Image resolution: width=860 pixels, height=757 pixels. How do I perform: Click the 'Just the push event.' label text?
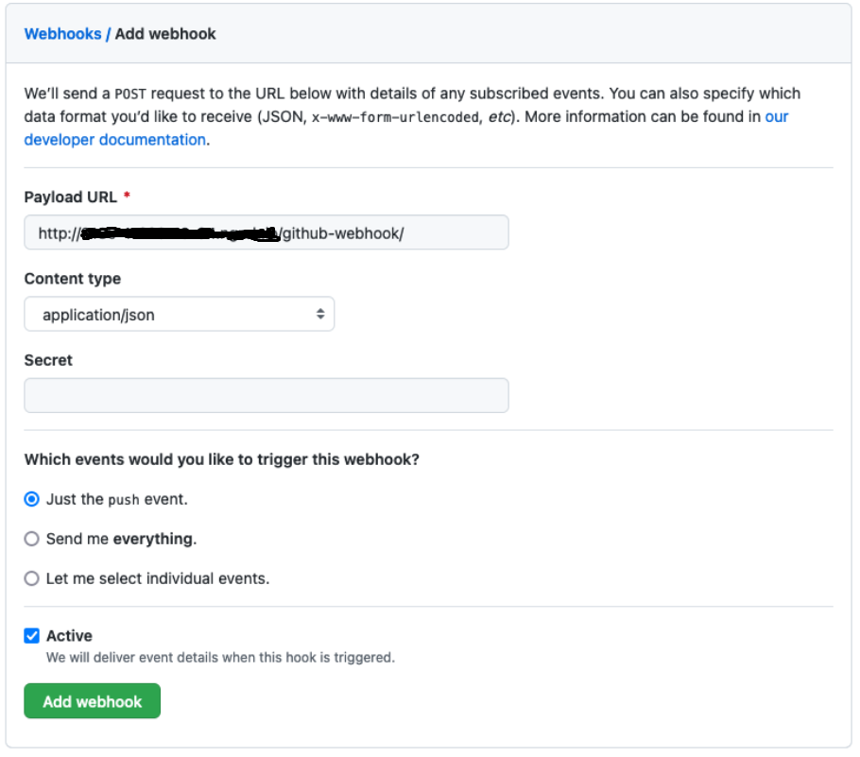[x=117, y=499]
